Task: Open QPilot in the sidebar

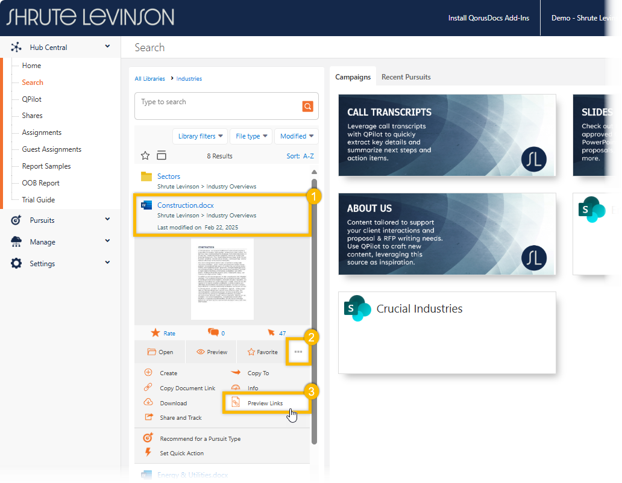Action: coord(32,99)
